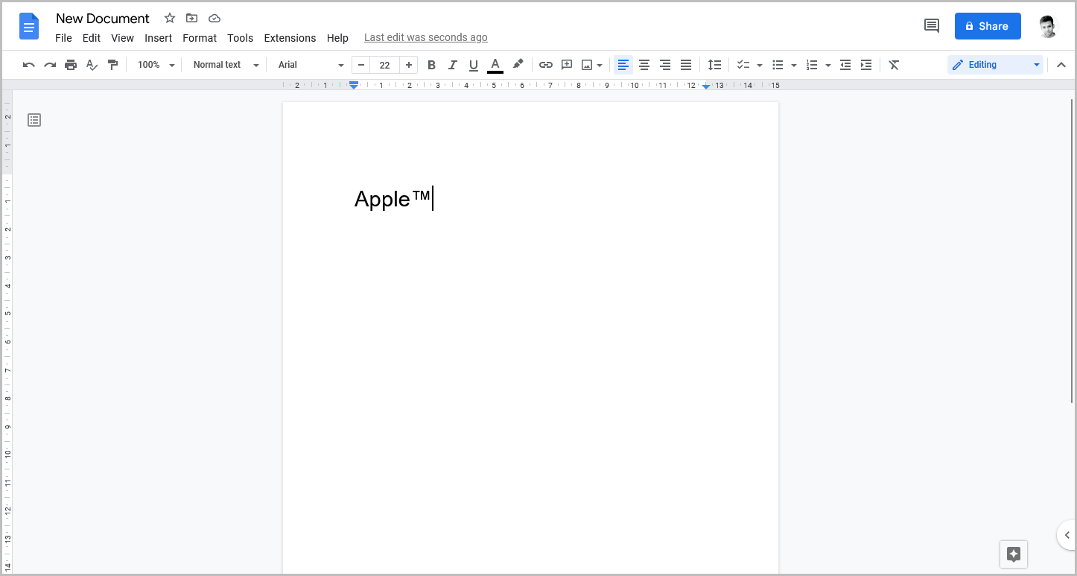Viewport: 1077px width, 576px height.
Task: Click the blue Share button
Action: tap(988, 26)
